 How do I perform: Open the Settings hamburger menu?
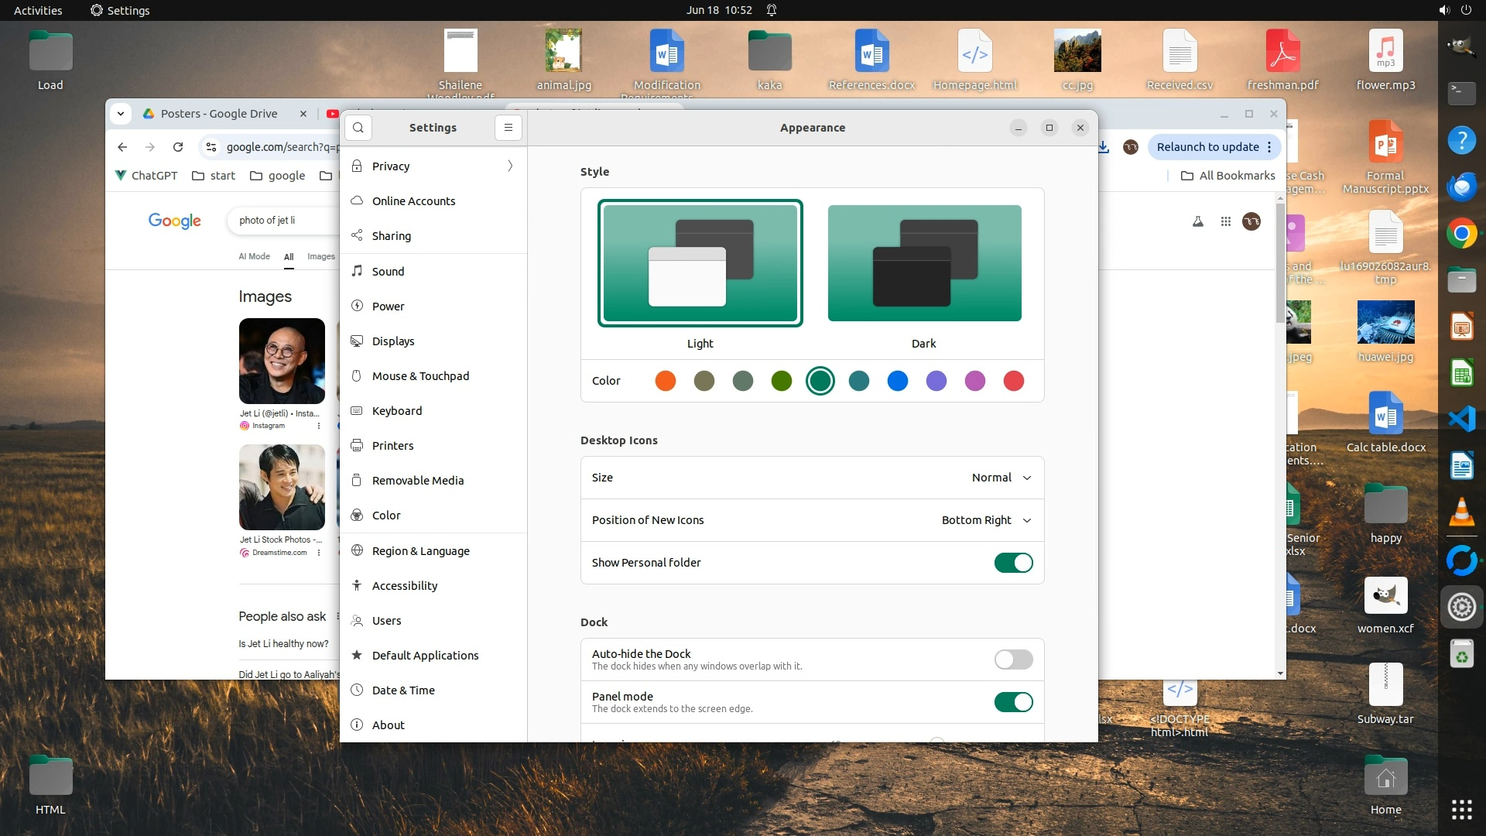click(508, 128)
